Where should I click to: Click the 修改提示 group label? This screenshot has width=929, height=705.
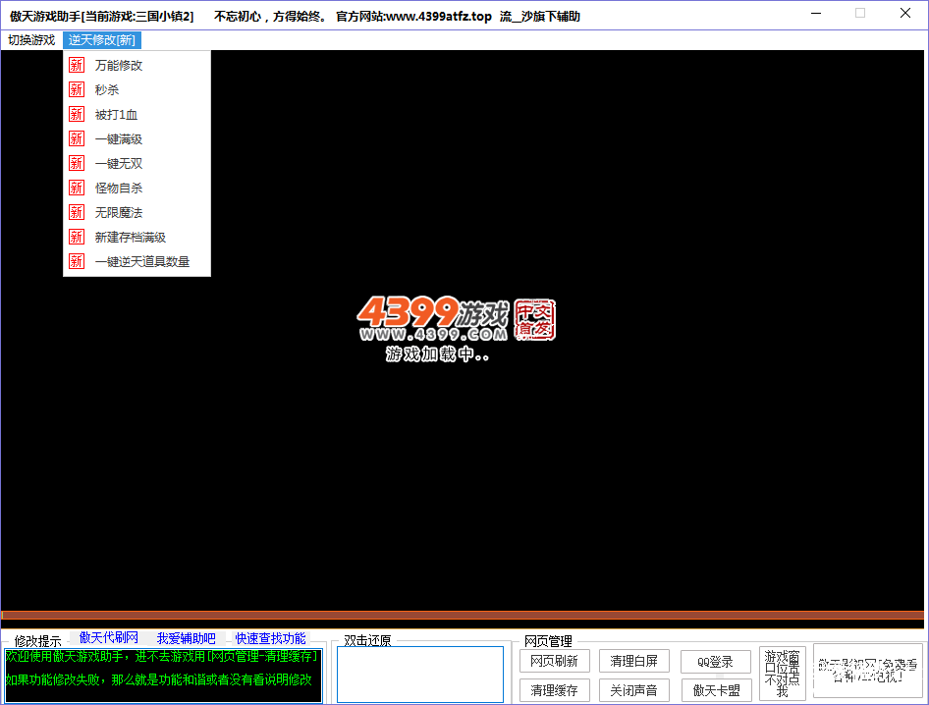coord(38,641)
